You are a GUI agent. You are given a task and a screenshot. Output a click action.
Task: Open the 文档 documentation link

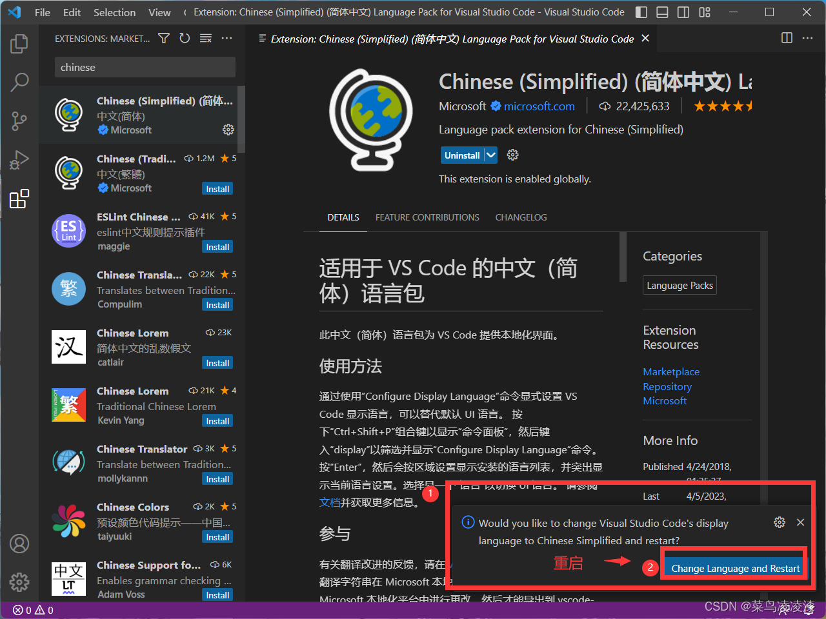click(x=330, y=502)
